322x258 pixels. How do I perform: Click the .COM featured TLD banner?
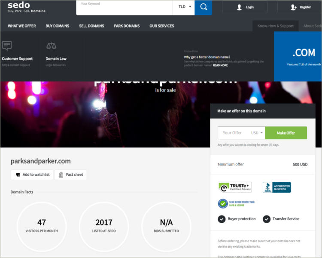[x=298, y=56]
